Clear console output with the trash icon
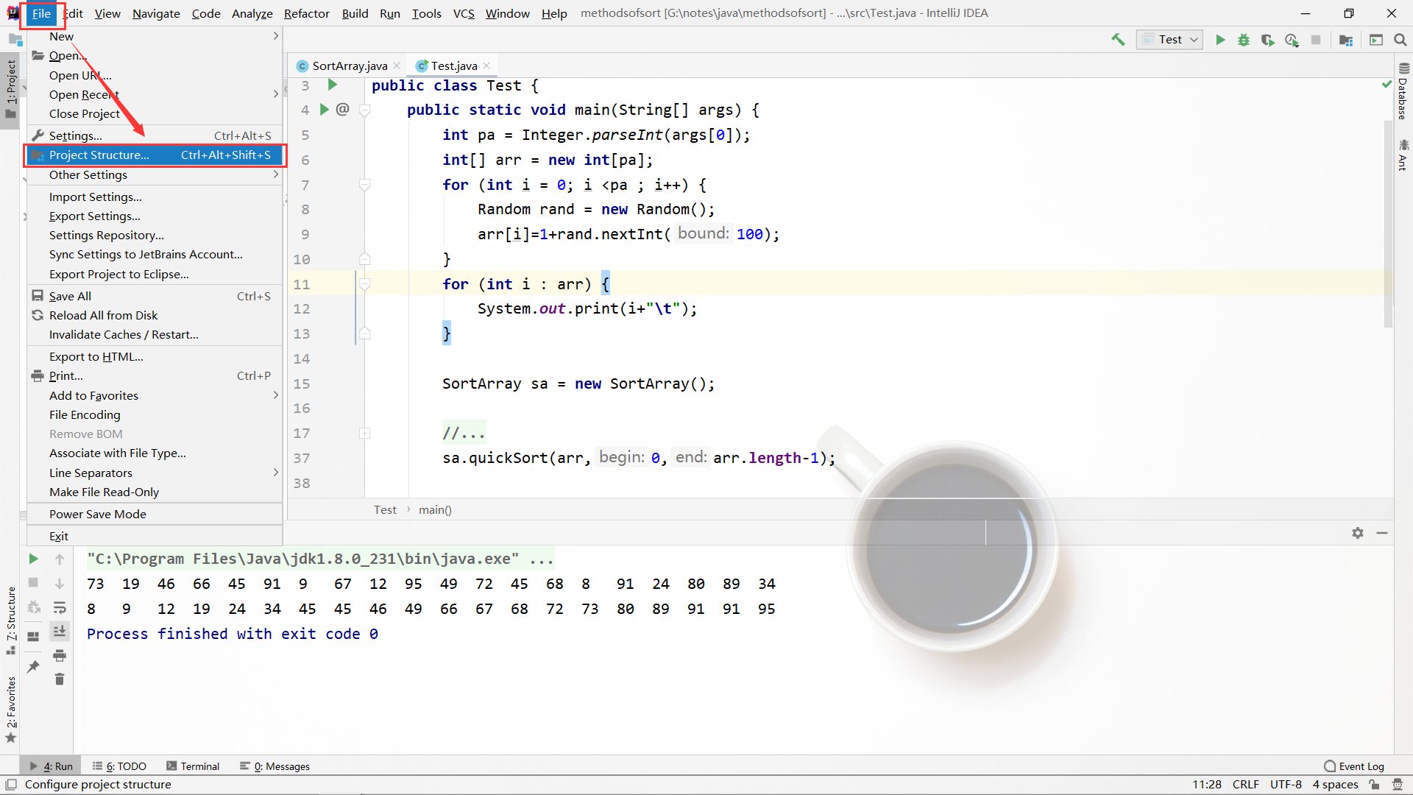This screenshot has height=795, width=1413. click(60, 679)
